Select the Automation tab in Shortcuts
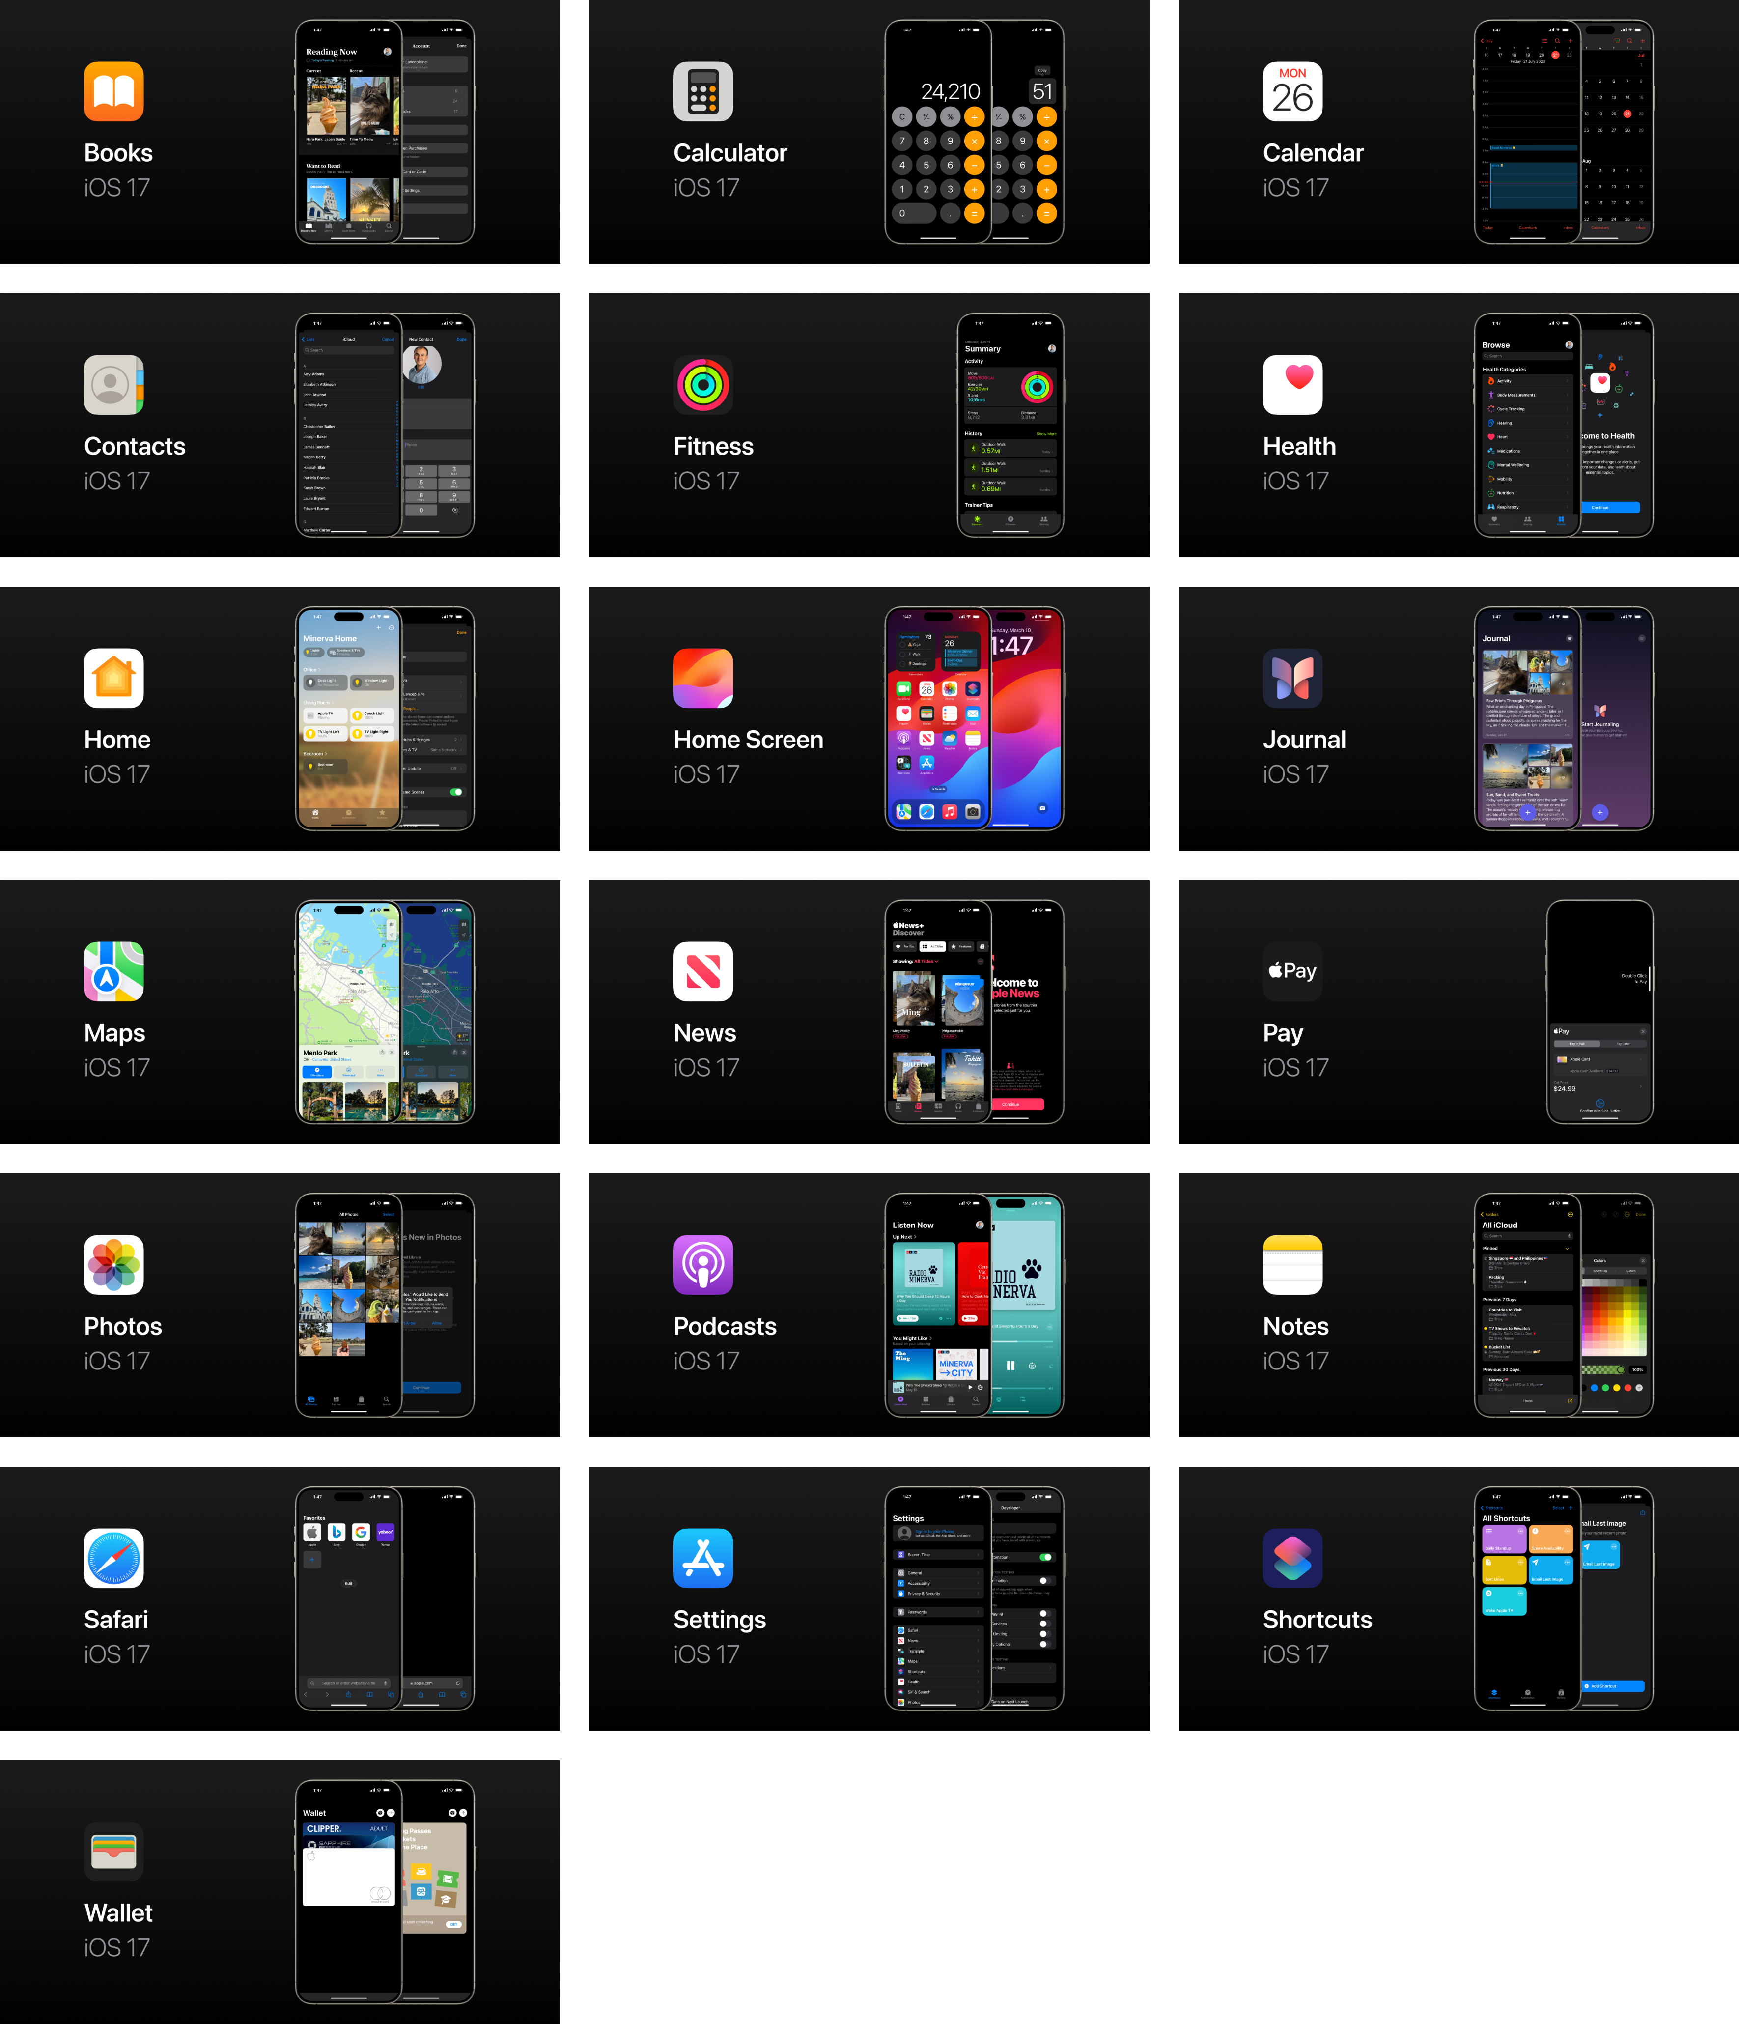The height and width of the screenshot is (2024, 1739). (x=1527, y=1694)
